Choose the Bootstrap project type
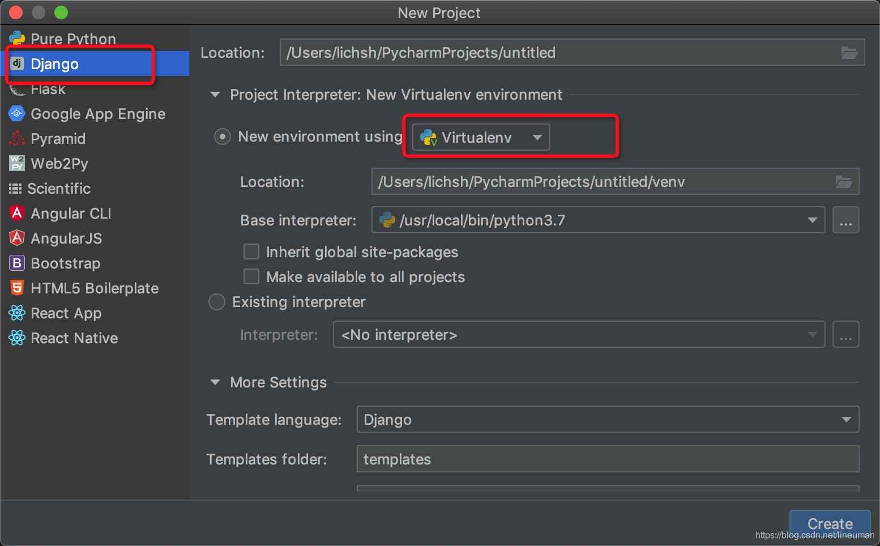880x546 pixels. point(95,263)
